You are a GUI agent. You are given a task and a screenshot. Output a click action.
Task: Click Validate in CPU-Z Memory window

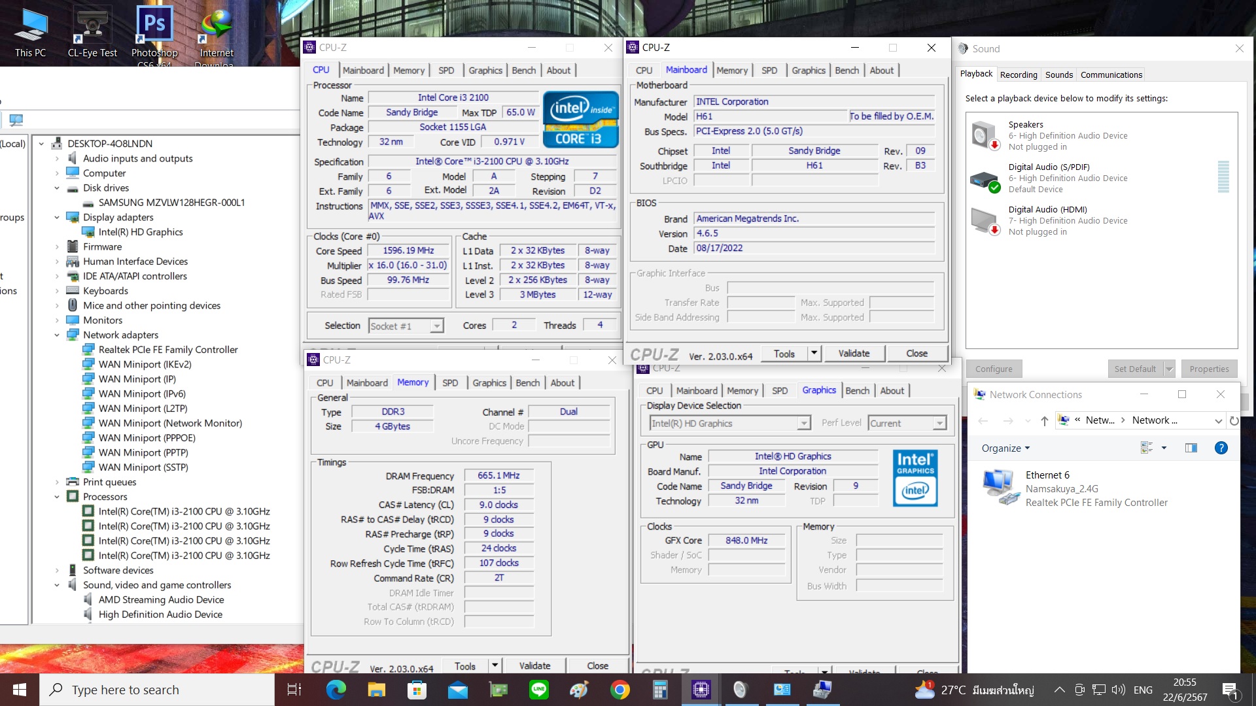point(534,665)
